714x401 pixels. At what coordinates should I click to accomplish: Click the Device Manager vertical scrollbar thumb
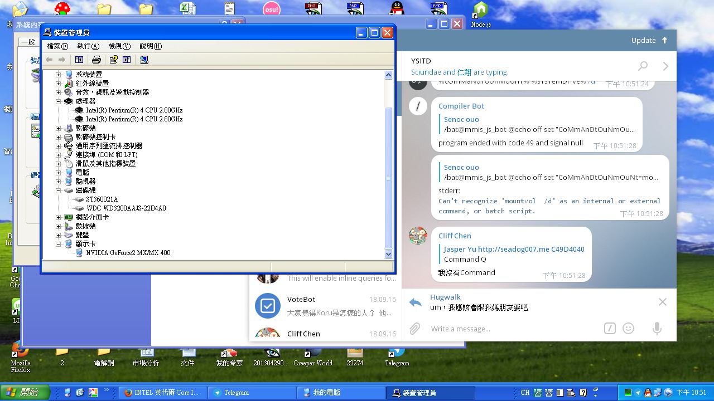[389, 178]
